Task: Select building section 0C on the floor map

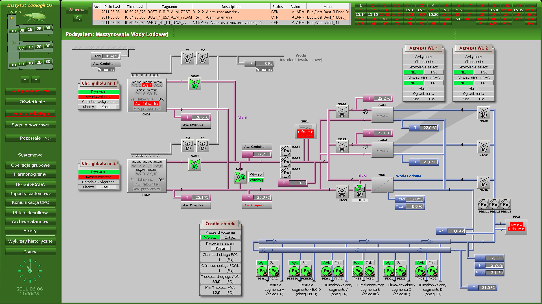Action: (x=21, y=48)
